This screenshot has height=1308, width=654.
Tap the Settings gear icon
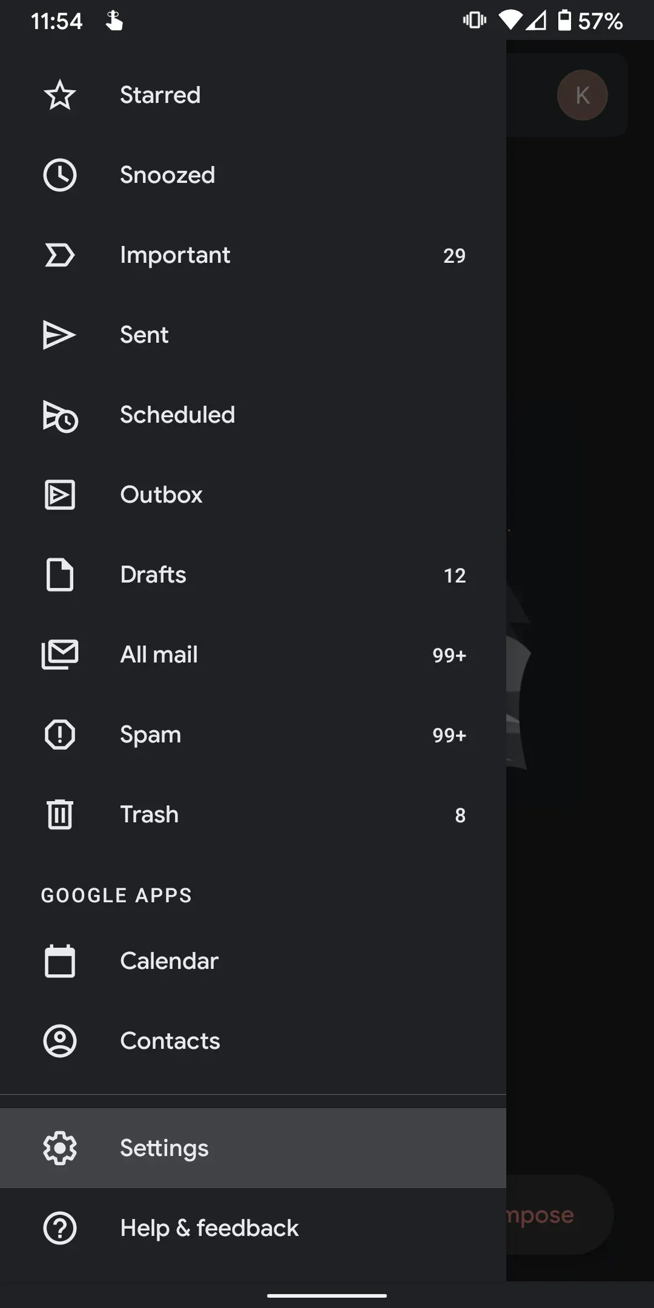(x=59, y=1148)
